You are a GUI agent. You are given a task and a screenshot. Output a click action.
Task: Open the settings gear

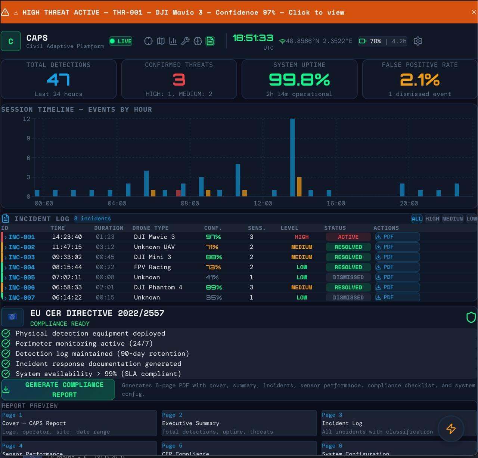(x=418, y=41)
